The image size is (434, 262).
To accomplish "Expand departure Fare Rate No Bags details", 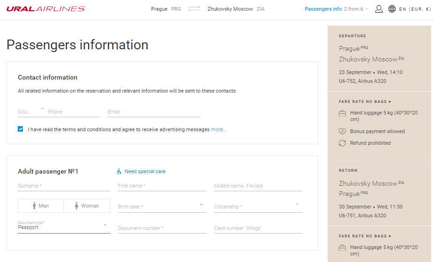I will point(365,101).
